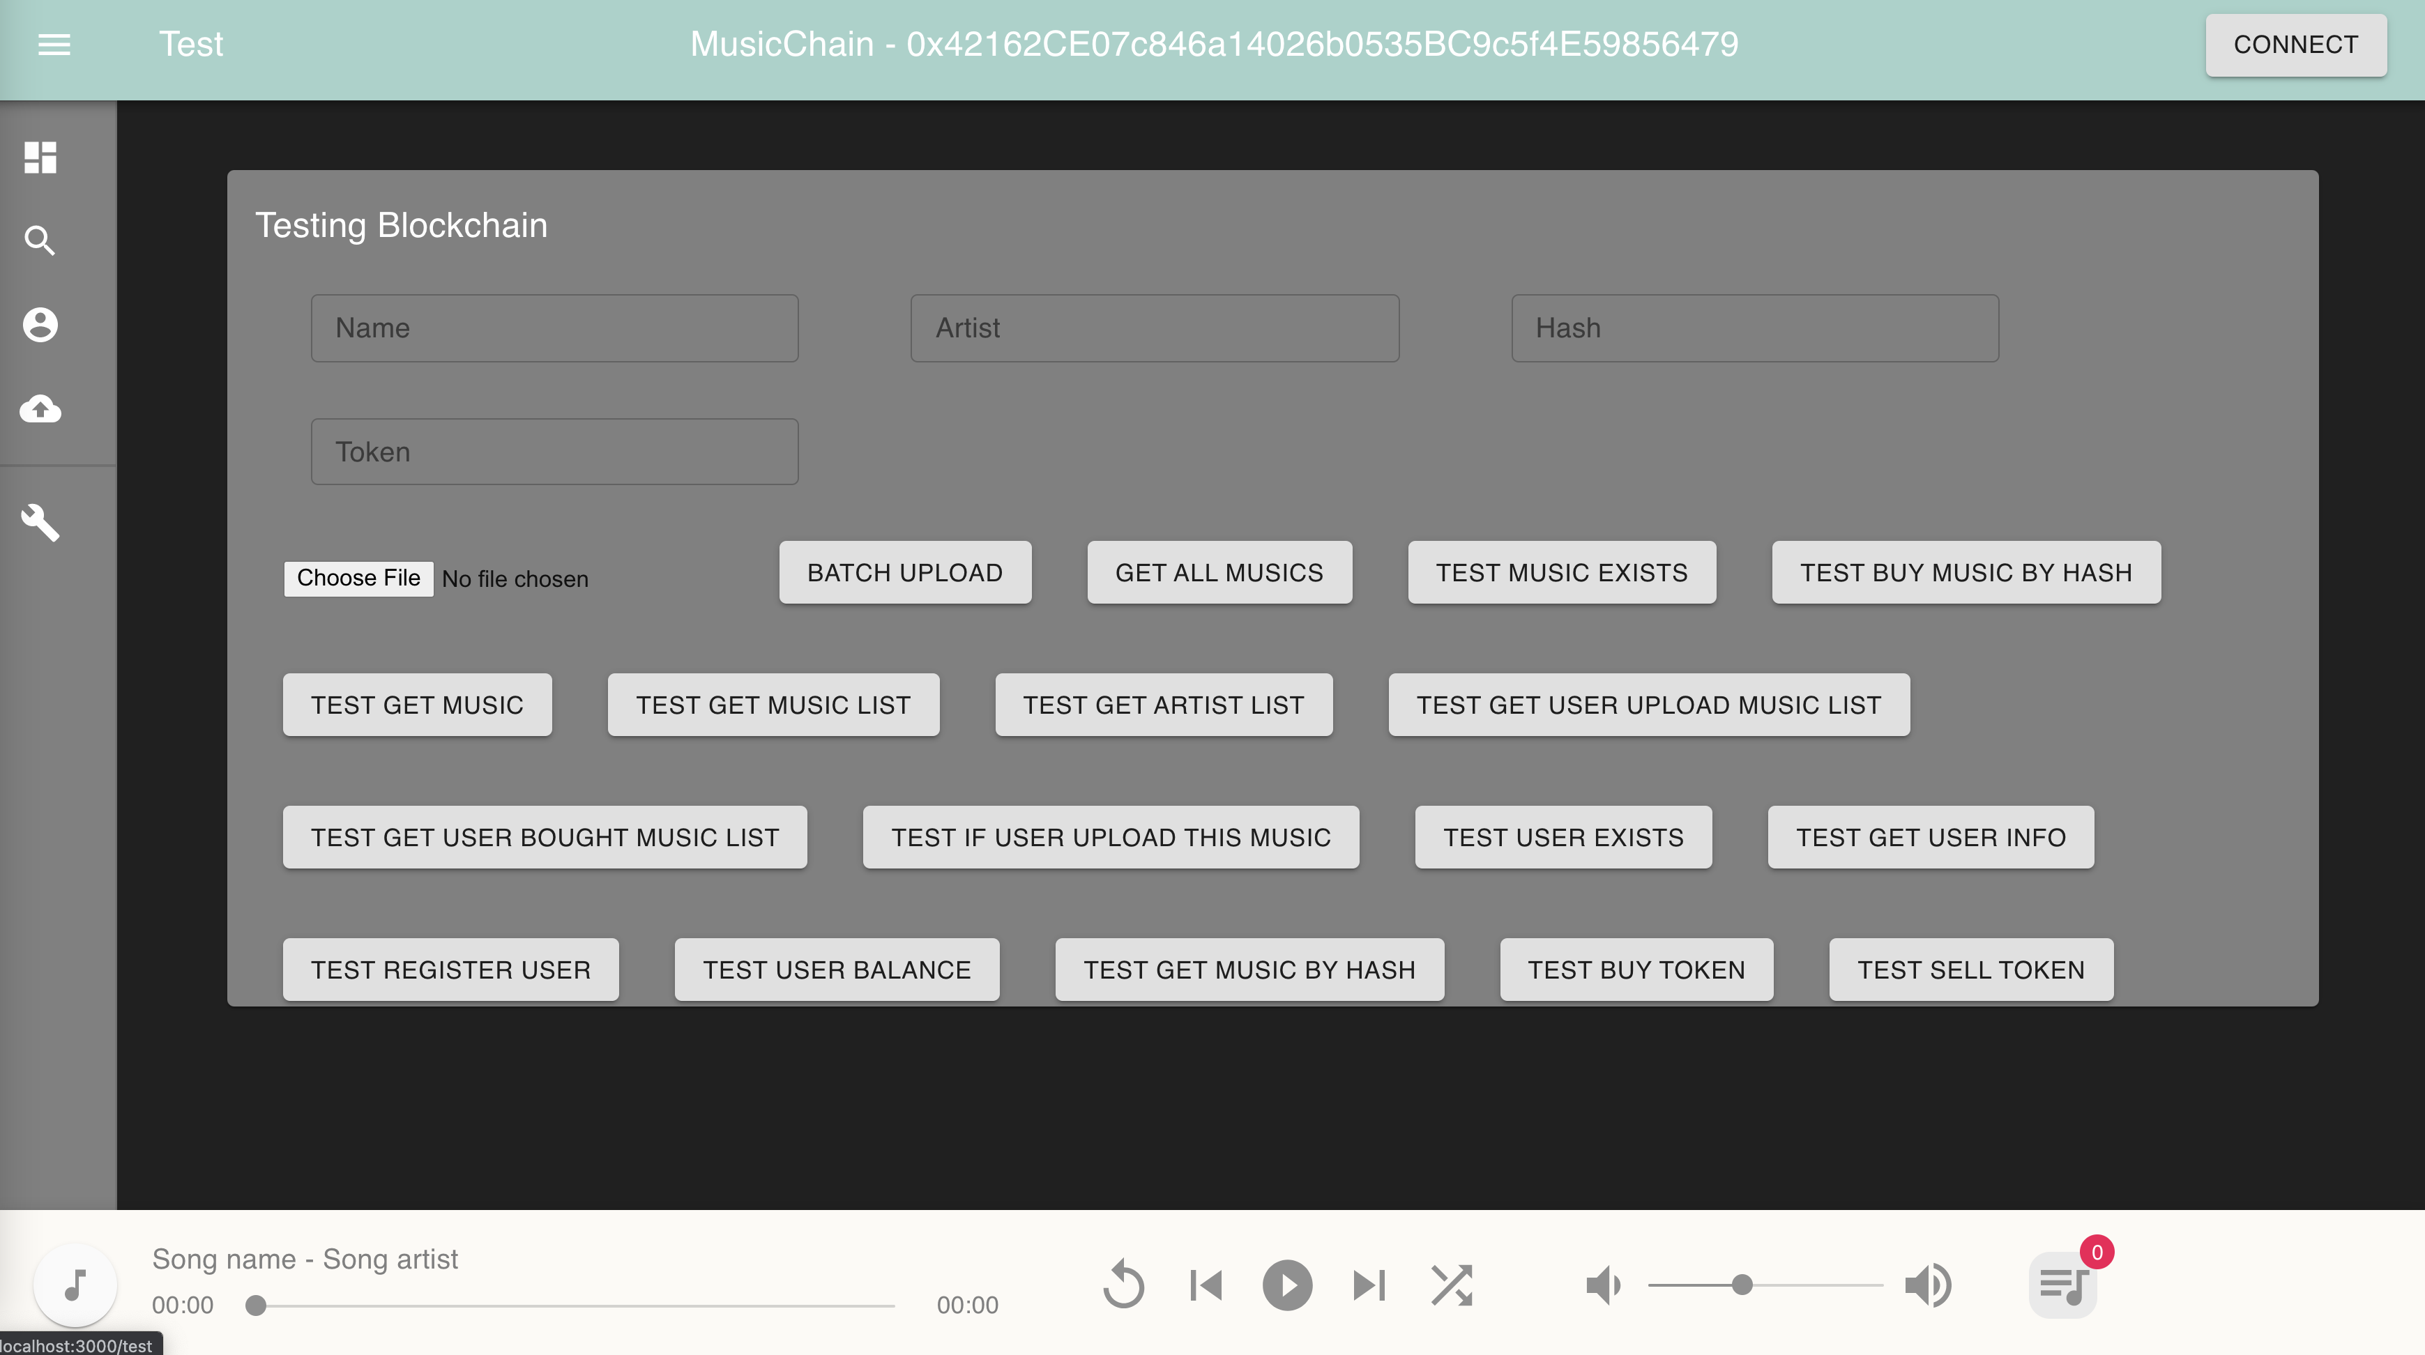Viewport: 2425px width, 1355px height.
Task: Click the low volume speaker icon
Action: [x=1602, y=1285]
